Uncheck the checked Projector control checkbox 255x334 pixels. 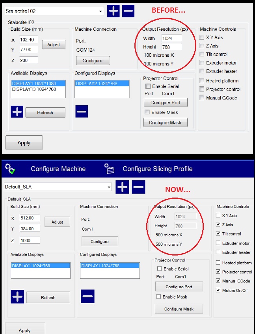pyautogui.click(x=219, y=272)
